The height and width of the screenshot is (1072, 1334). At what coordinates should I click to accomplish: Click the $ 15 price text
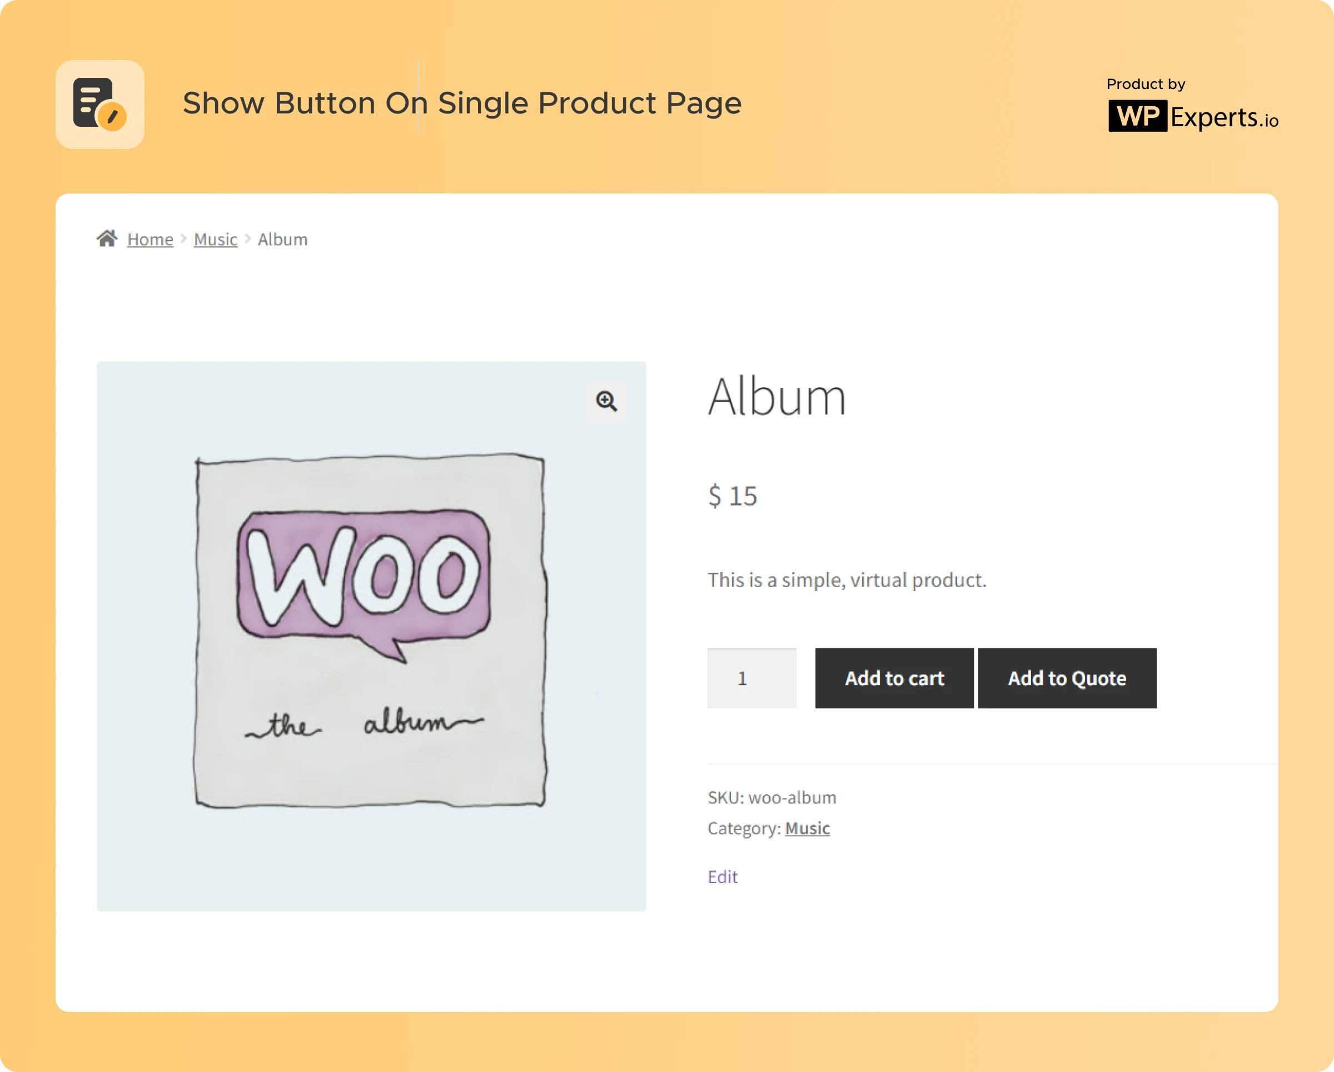(733, 496)
